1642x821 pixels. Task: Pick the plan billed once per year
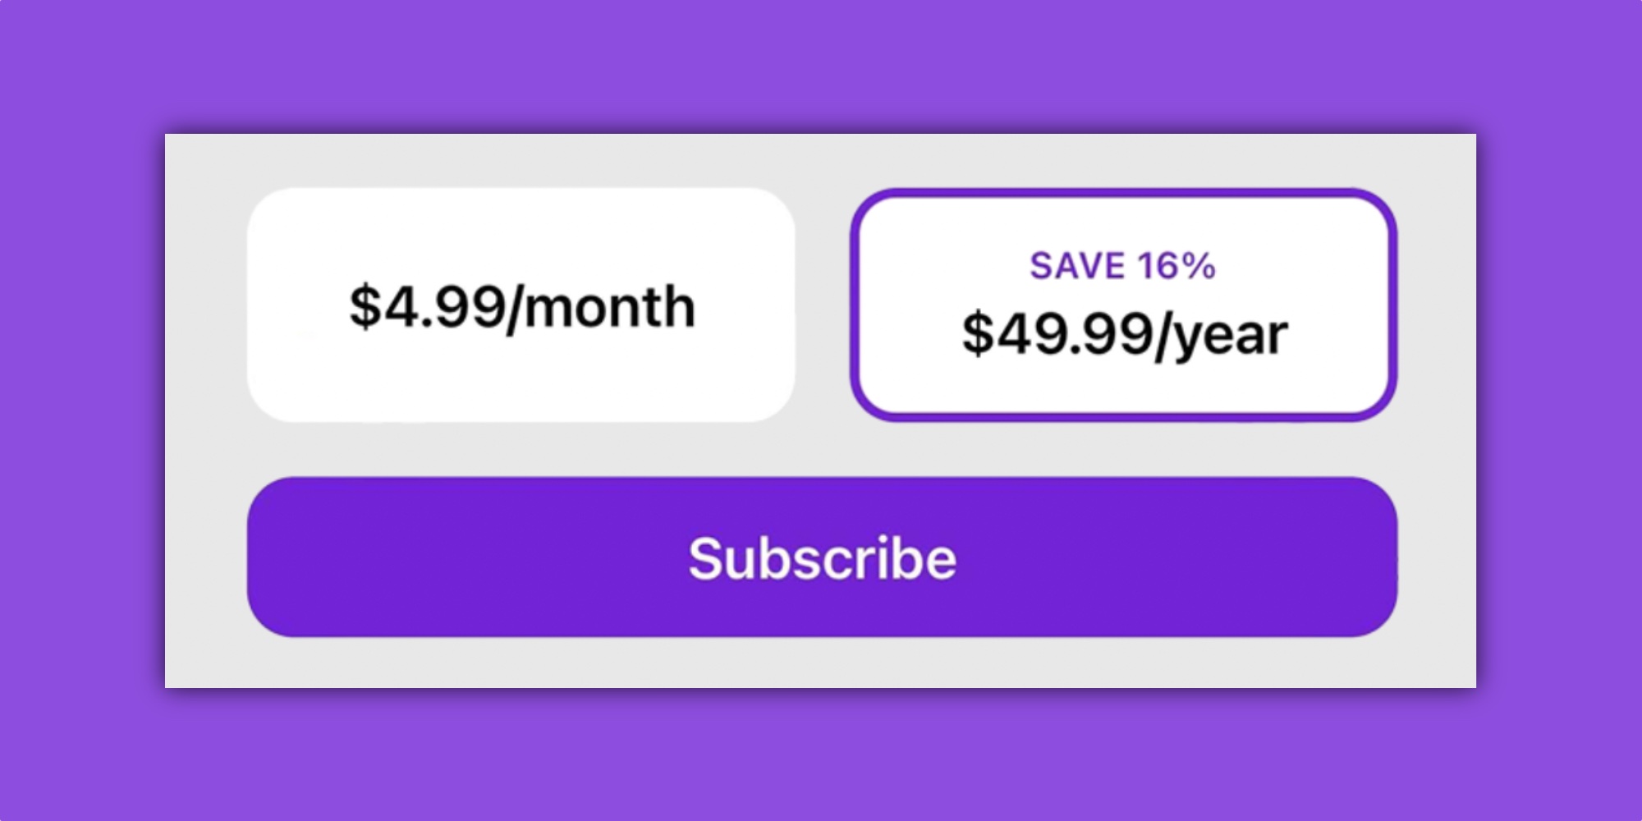[1123, 305]
